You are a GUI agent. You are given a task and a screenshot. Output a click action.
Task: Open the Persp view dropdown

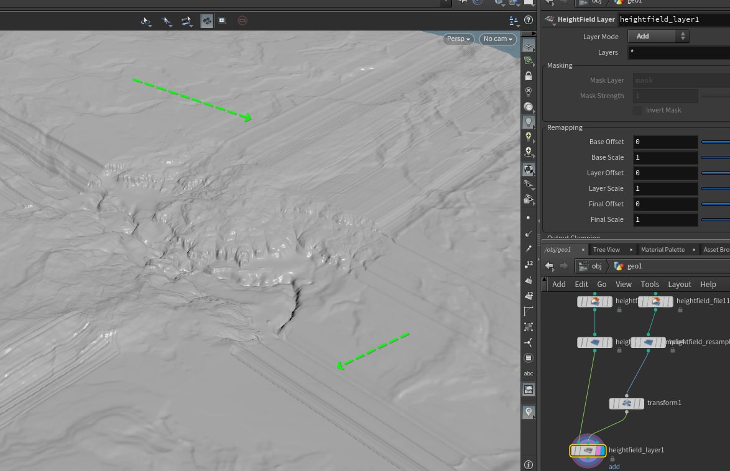(x=458, y=39)
